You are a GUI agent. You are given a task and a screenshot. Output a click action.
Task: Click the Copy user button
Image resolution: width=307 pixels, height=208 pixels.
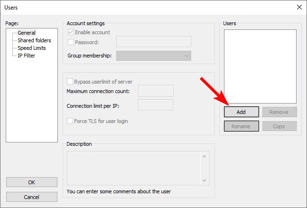tap(279, 126)
